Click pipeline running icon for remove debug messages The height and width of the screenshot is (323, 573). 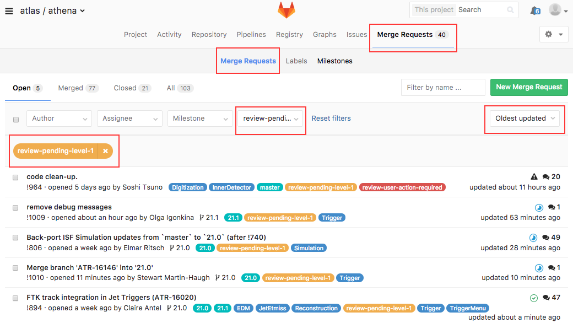[539, 208]
